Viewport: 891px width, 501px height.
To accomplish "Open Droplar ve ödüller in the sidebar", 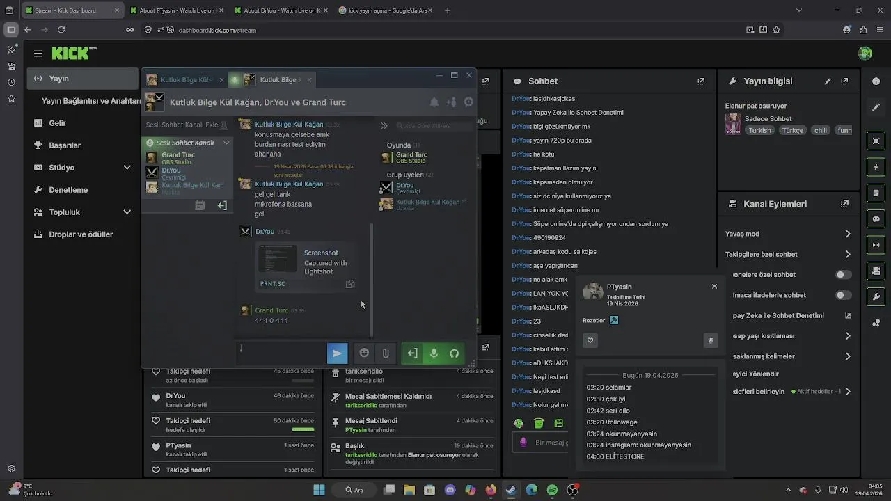I will tap(84, 234).
